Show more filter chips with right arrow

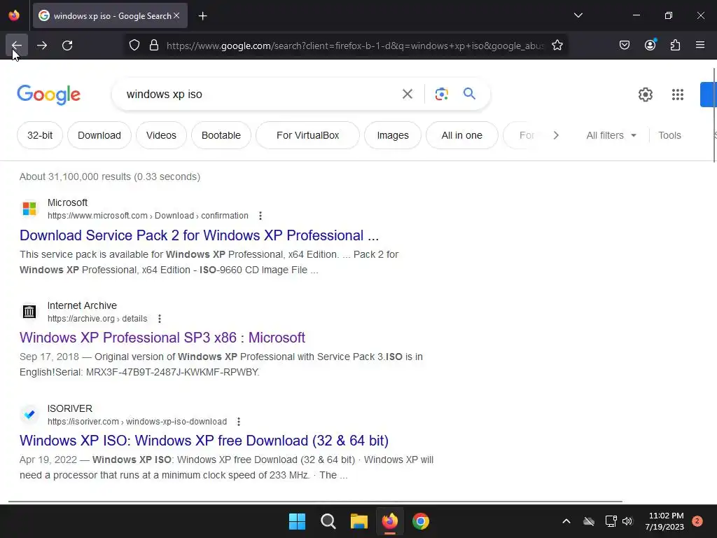coord(556,135)
